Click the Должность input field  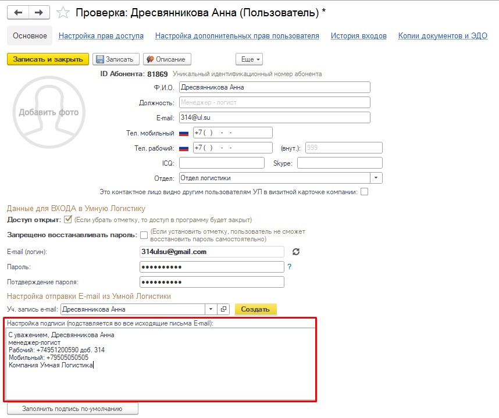(x=275, y=102)
